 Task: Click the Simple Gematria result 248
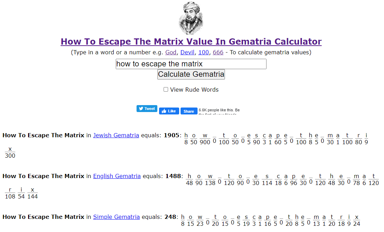[171, 217]
